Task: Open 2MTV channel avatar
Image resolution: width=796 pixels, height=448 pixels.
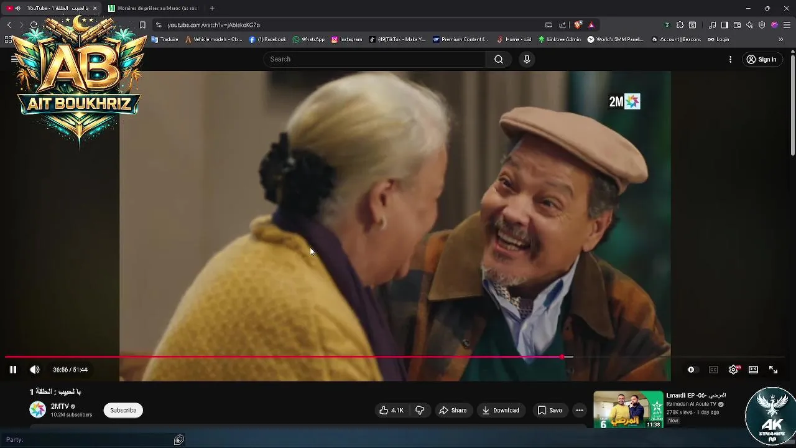Action: (x=38, y=409)
